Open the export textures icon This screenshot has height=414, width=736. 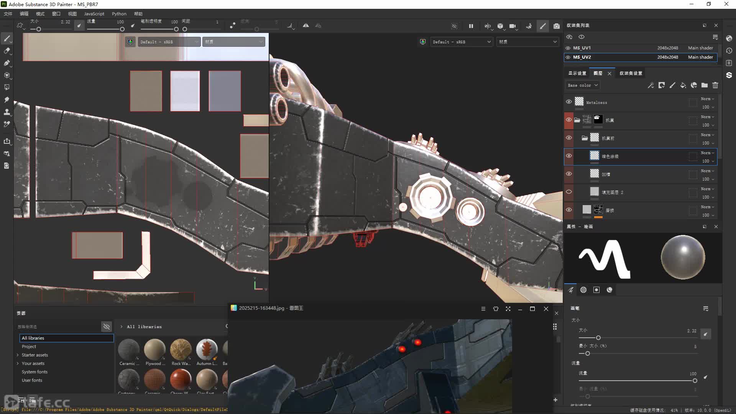coord(7,141)
